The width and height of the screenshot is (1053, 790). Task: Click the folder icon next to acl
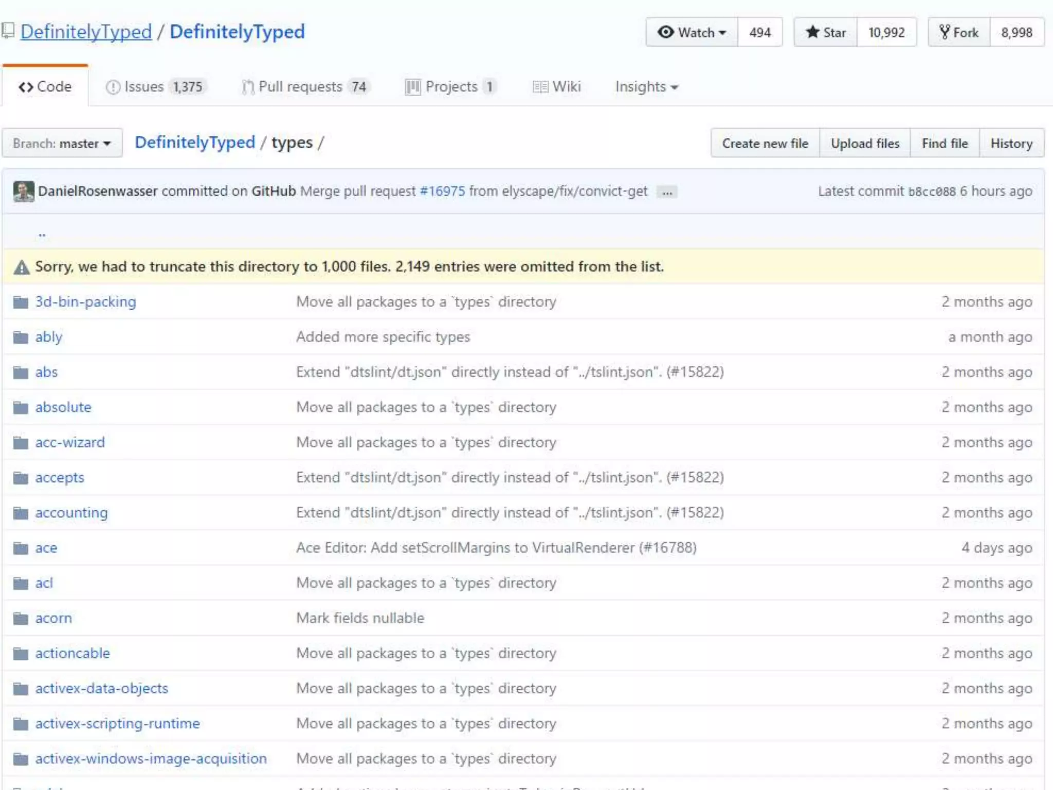pos(21,583)
